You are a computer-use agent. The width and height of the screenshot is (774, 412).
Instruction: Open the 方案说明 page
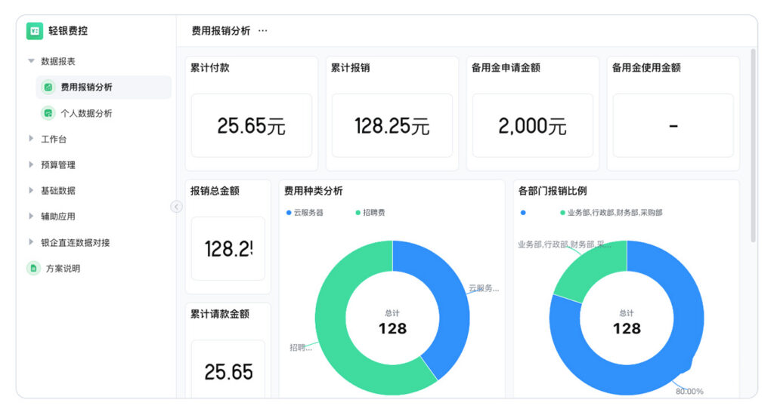pyautogui.click(x=63, y=269)
